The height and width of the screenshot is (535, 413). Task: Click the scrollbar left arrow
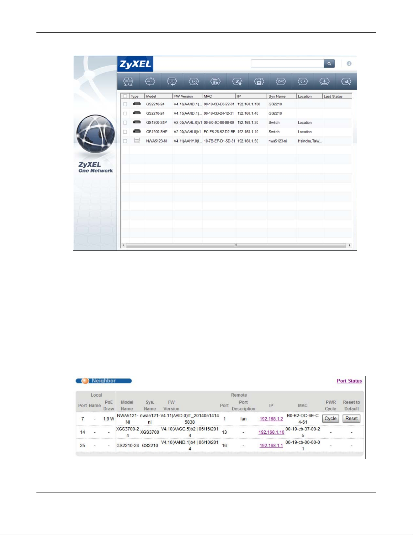pyautogui.click(x=123, y=245)
